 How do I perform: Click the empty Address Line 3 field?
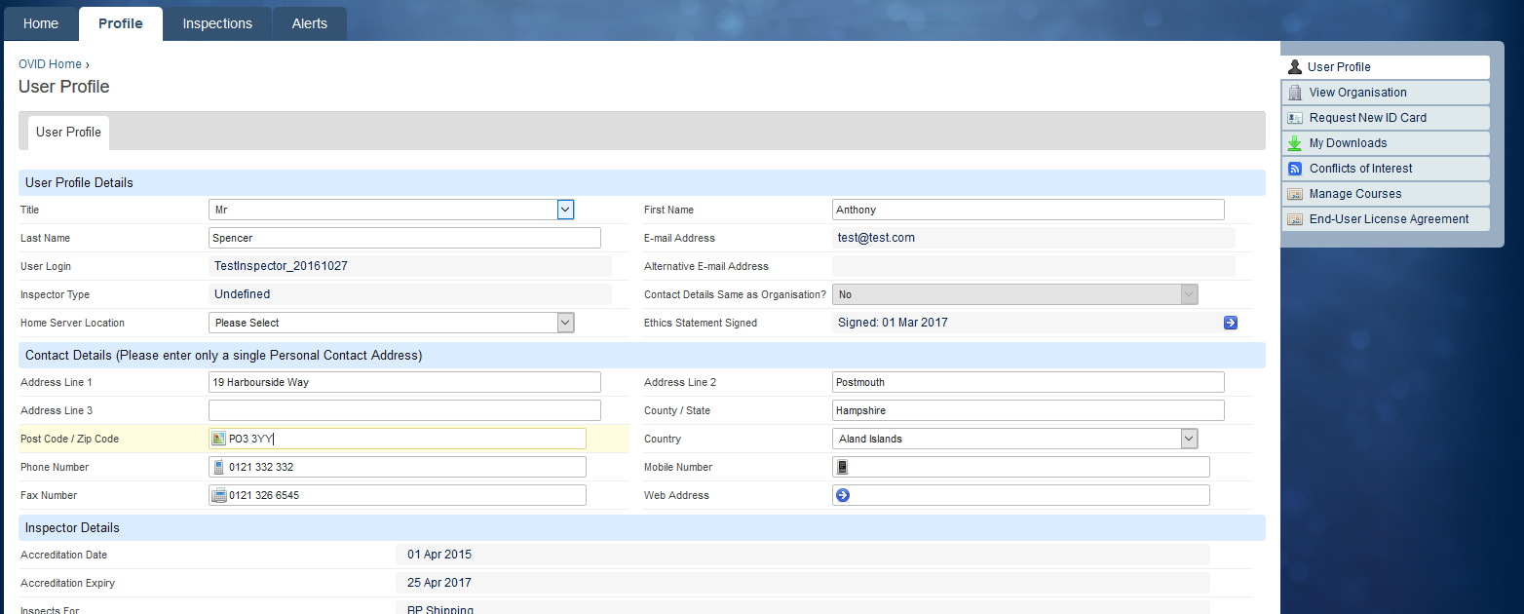coord(404,410)
